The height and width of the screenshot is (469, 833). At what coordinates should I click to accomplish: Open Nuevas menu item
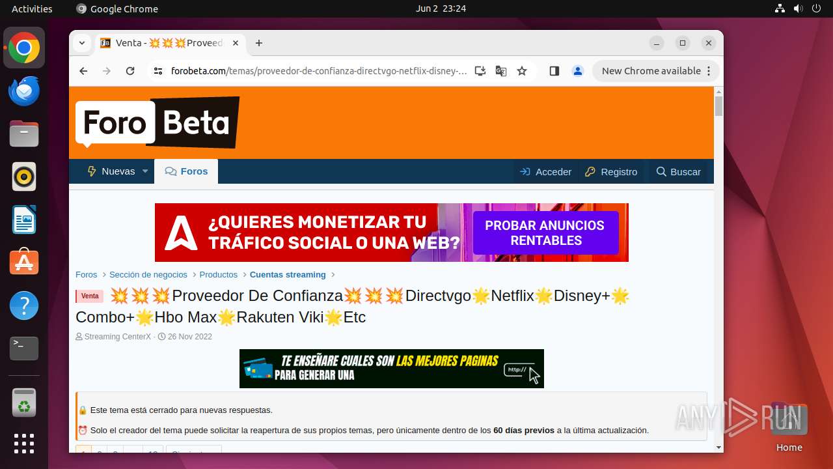pyautogui.click(x=111, y=171)
